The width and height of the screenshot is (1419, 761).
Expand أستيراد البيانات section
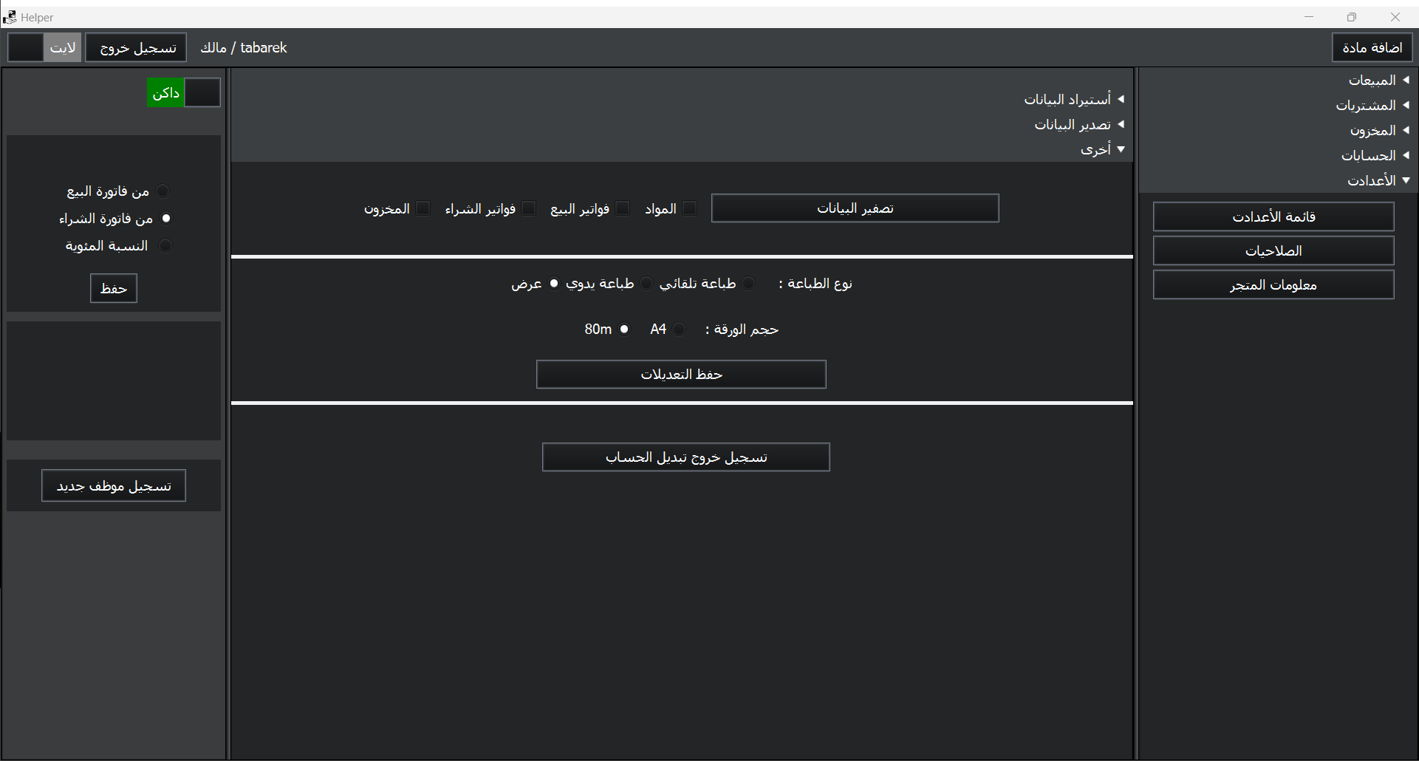pyautogui.click(x=1073, y=99)
